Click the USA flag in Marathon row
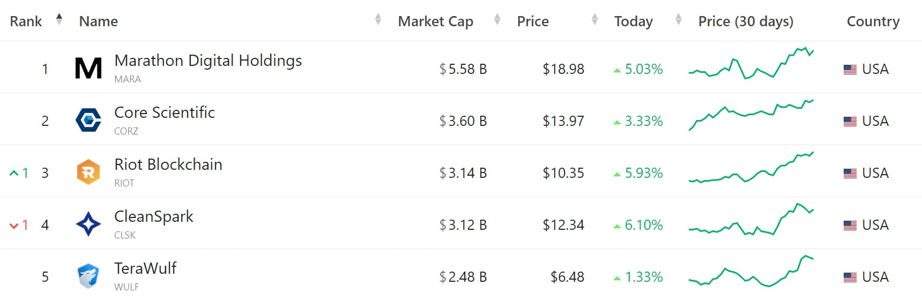Screen dimensions: 922x300 (850, 70)
